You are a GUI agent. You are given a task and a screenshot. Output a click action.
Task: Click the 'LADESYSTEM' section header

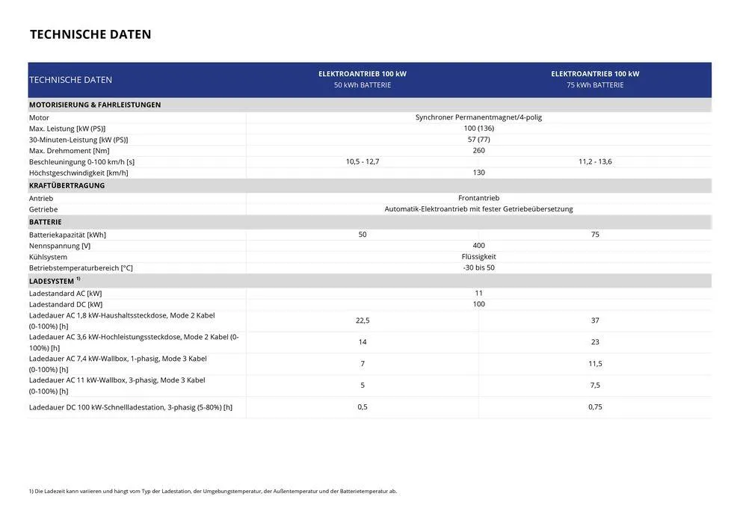52,281
